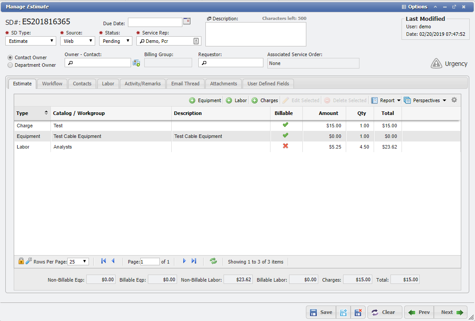Click the Service Rep lookup icon
Screen dimensions: 475x321
196,41
